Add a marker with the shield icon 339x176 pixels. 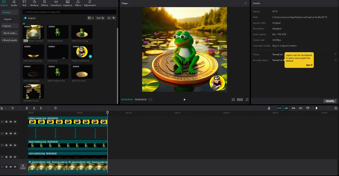55,108
